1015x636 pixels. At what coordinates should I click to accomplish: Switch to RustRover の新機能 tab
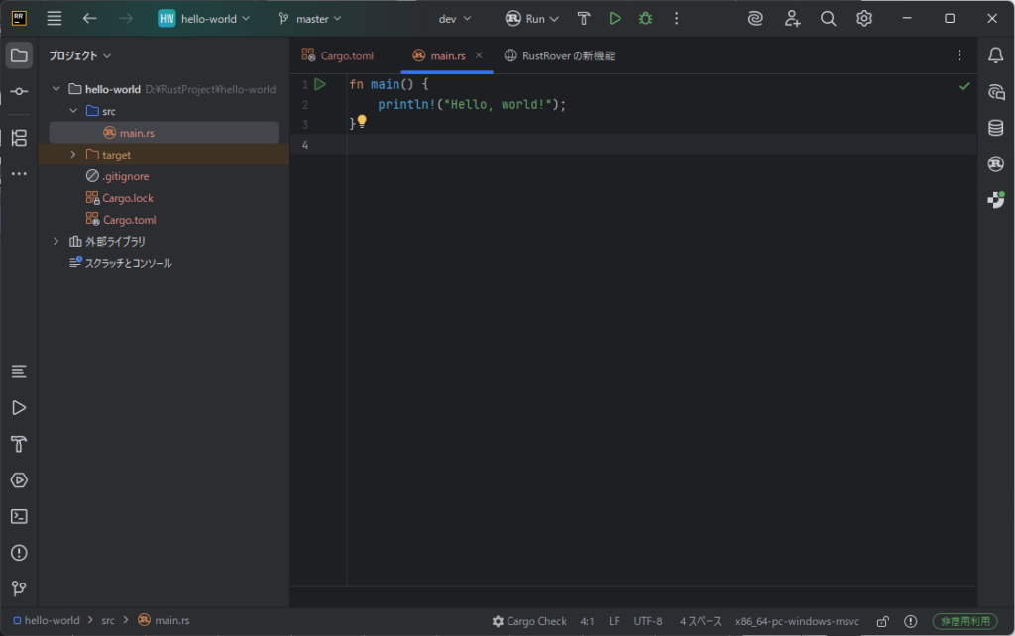(x=559, y=55)
